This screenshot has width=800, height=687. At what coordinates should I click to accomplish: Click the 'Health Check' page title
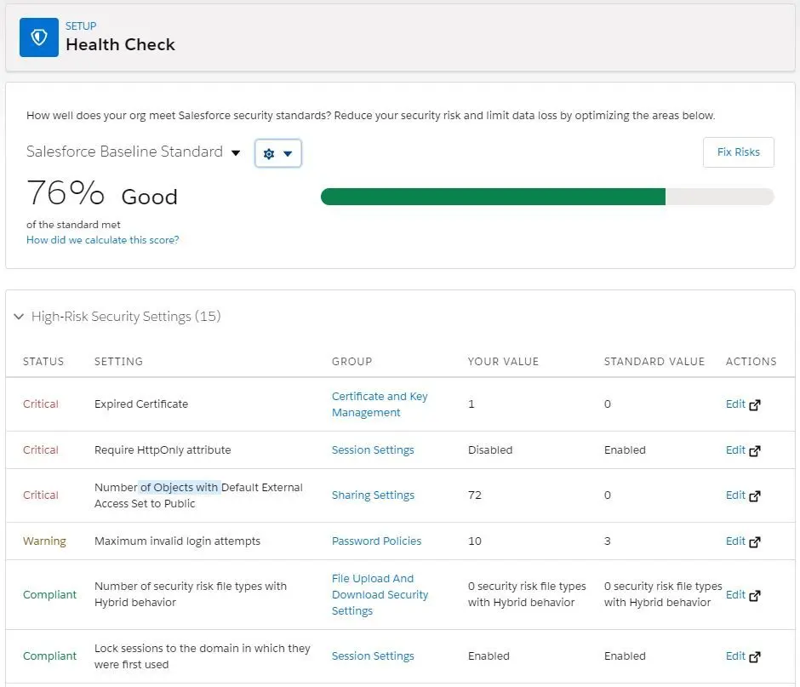pyautogui.click(x=120, y=45)
